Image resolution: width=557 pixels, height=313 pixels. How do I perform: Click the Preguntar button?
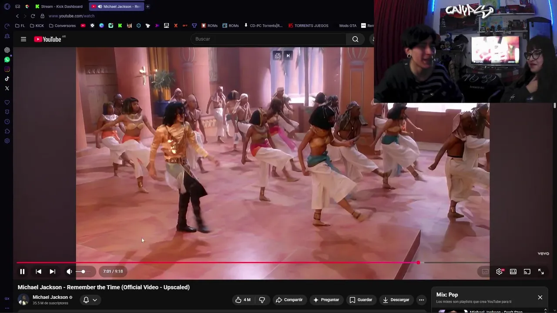point(326,300)
